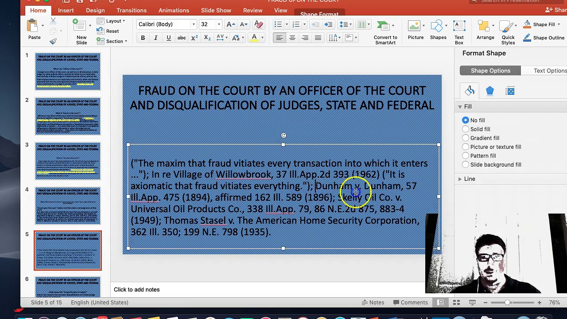Open the Insert ribbon tab
Screen dimensions: 567x319
coord(66,10)
